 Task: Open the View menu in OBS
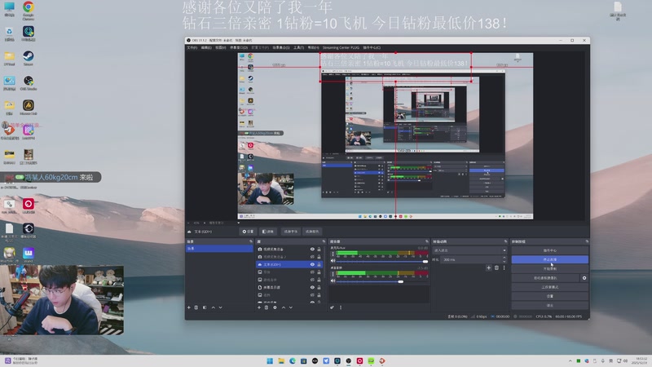[x=220, y=47]
